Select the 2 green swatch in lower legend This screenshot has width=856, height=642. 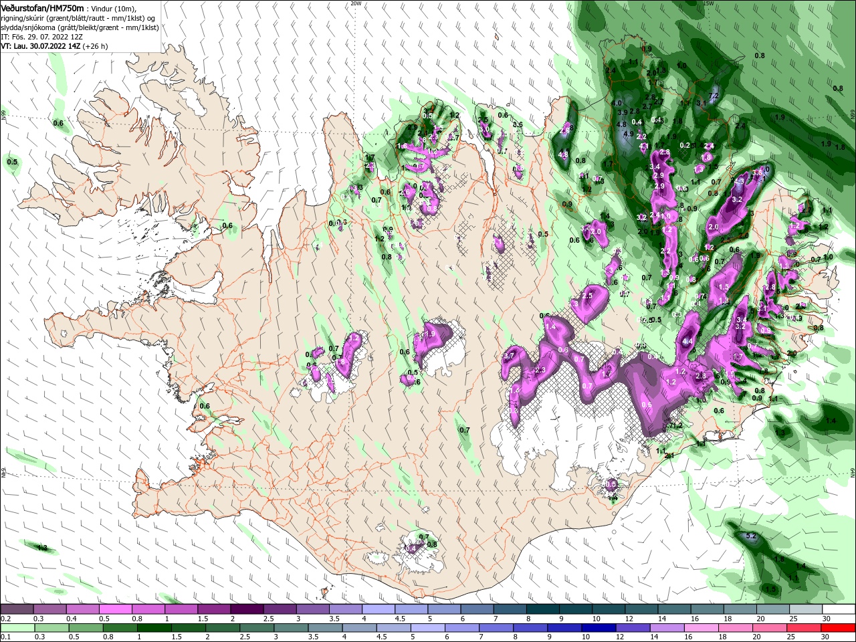pos(222,628)
